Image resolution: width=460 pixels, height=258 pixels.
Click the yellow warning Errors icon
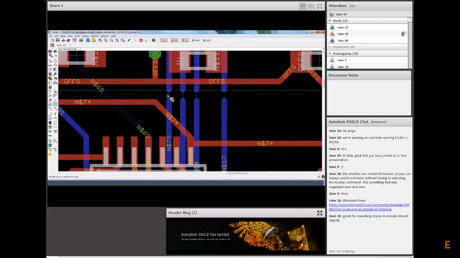50,154
